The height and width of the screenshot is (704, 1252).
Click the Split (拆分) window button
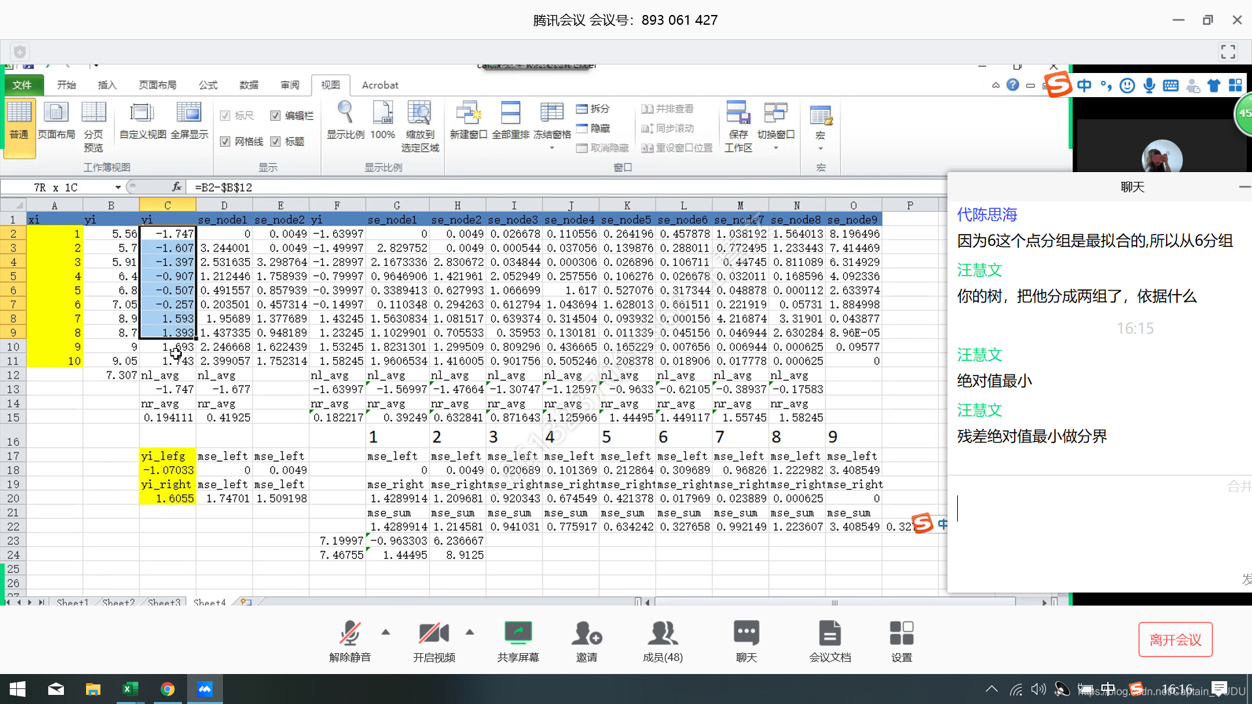coord(593,109)
